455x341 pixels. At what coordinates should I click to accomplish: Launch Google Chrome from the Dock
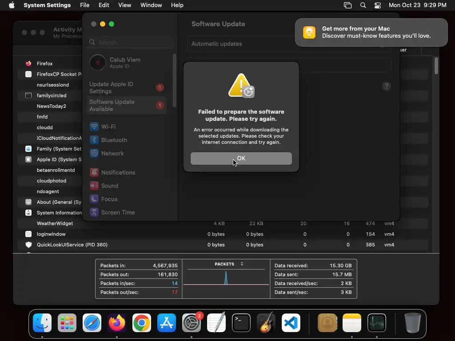[142, 322]
